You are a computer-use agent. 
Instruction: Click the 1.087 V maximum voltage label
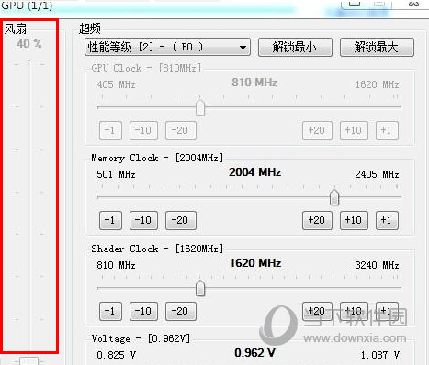tap(380, 355)
